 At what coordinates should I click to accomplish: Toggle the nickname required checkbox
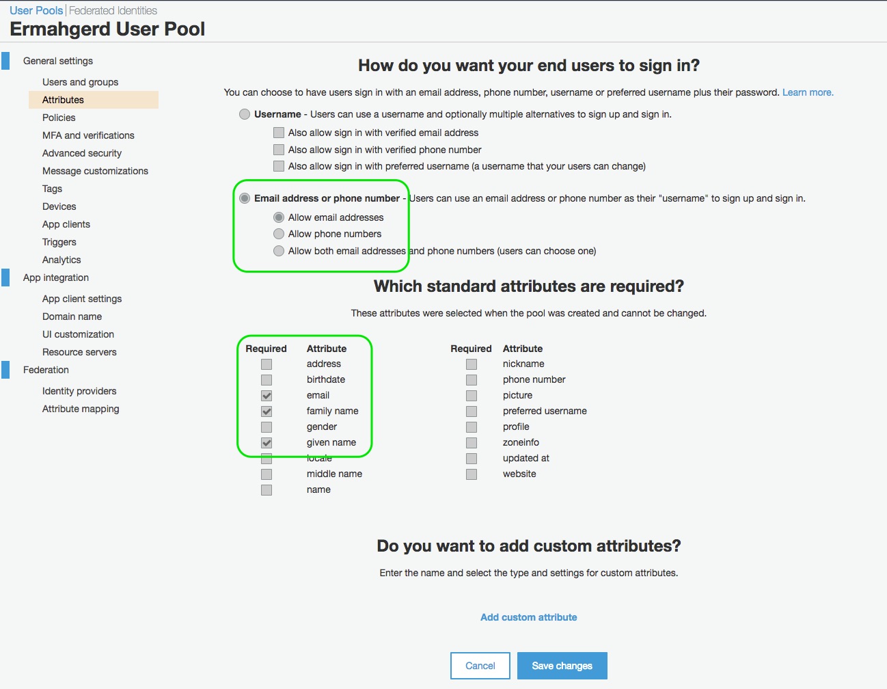pyautogui.click(x=472, y=364)
